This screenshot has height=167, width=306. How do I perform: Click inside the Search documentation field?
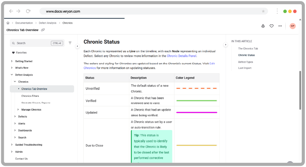37,43
